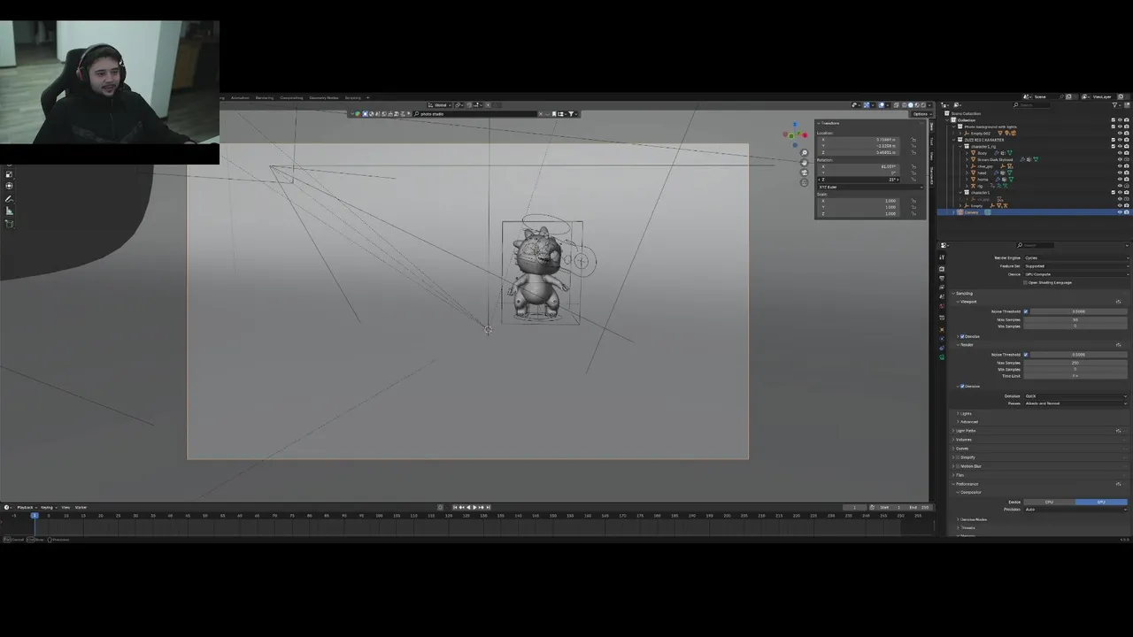Switch to Rendering workspace tab
The height and width of the screenshot is (637, 1133).
coord(265,97)
